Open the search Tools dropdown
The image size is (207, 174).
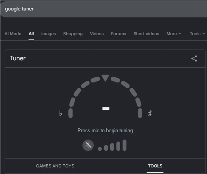(x=197, y=34)
